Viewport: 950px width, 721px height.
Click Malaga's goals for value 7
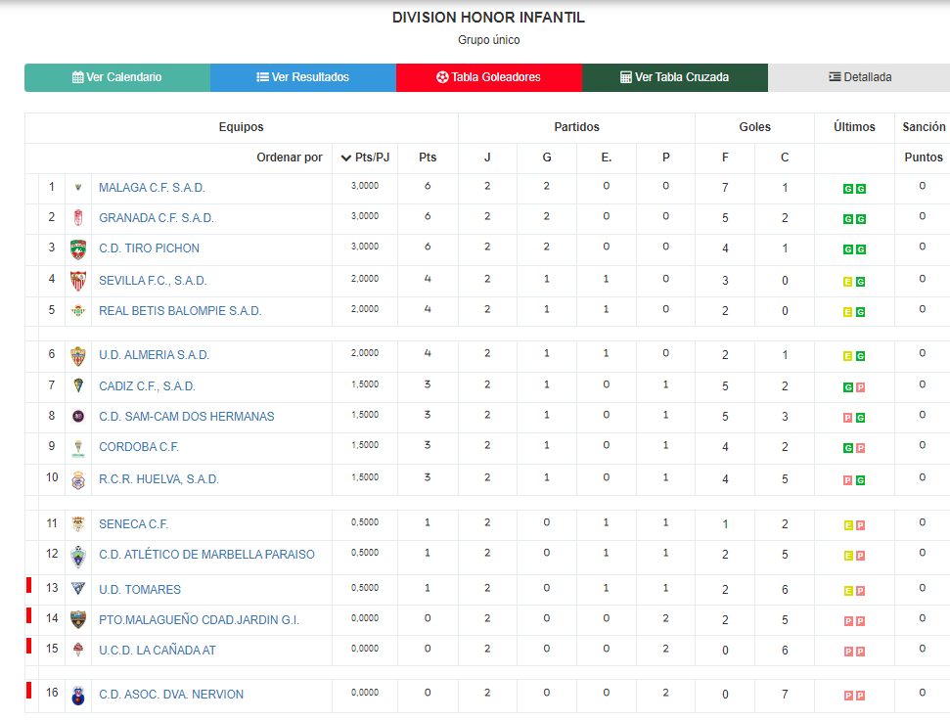coord(725,188)
